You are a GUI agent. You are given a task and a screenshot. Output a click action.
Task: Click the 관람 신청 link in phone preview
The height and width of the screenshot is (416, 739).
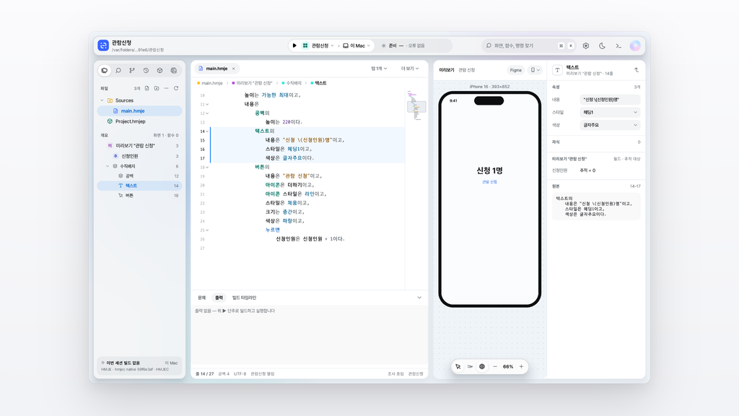(x=490, y=182)
